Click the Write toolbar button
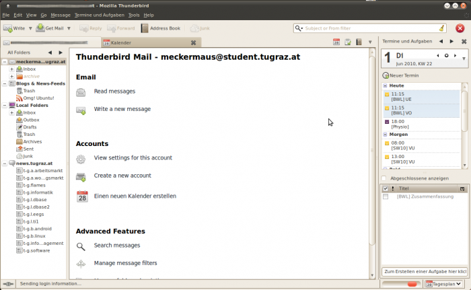This screenshot has width=471, height=290. (14, 28)
